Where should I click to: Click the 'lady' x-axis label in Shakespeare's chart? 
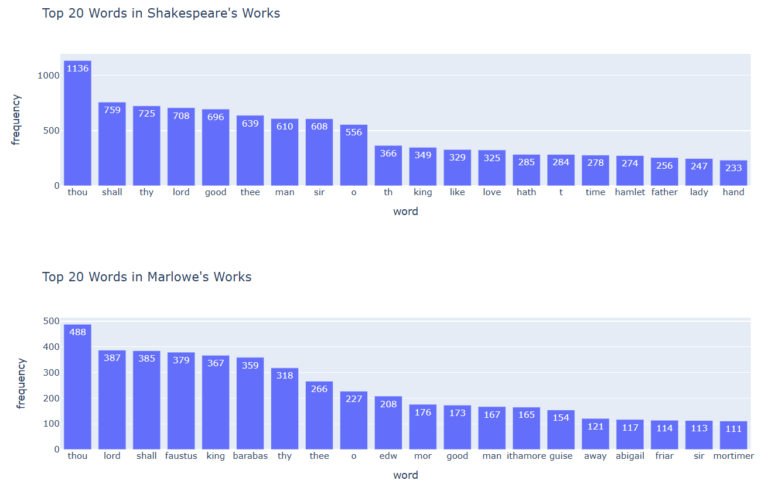click(x=699, y=192)
